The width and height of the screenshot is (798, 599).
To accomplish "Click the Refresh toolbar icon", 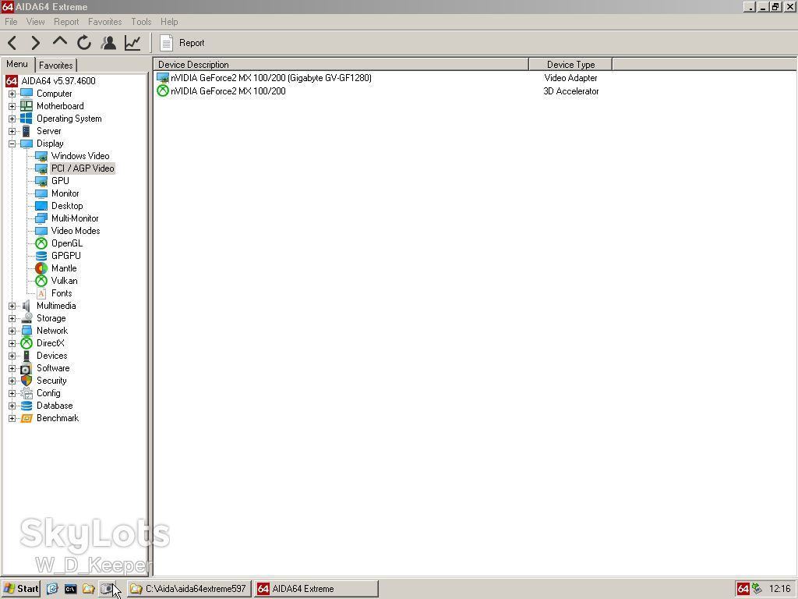I will pyautogui.click(x=84, y=43).
